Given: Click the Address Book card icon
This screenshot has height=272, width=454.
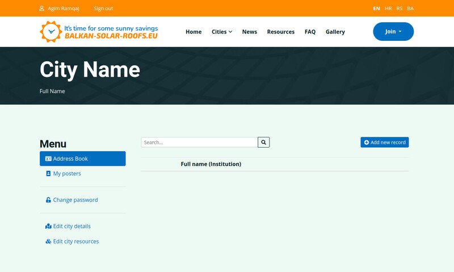Looking at the screenshot, I should coord(48,159).
